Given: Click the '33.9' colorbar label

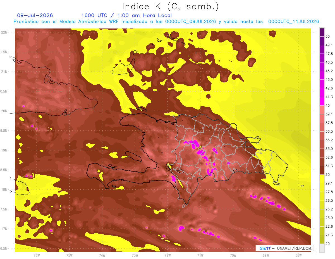Looking at the screenshot, I should click(x=329, y=149).
